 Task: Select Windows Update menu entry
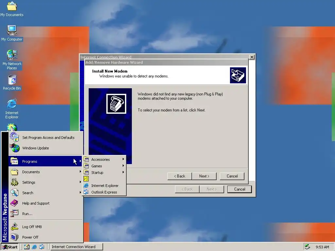[x=46, y=148]
